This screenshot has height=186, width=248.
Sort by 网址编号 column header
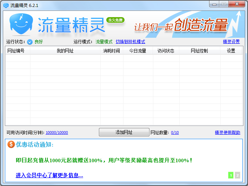pos(16,51)
